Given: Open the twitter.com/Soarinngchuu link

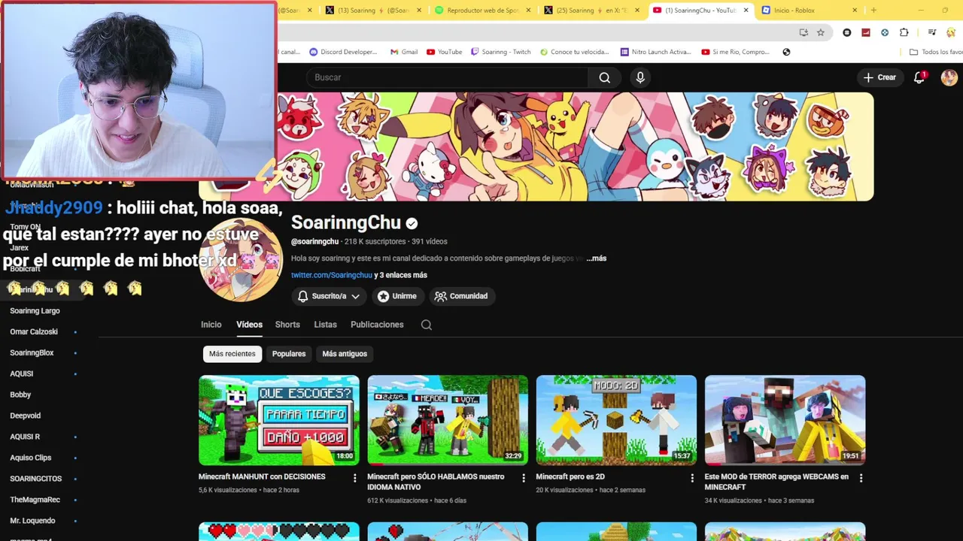Looking at the screenshot, I should pyautogui.click(x=332, y=275).
